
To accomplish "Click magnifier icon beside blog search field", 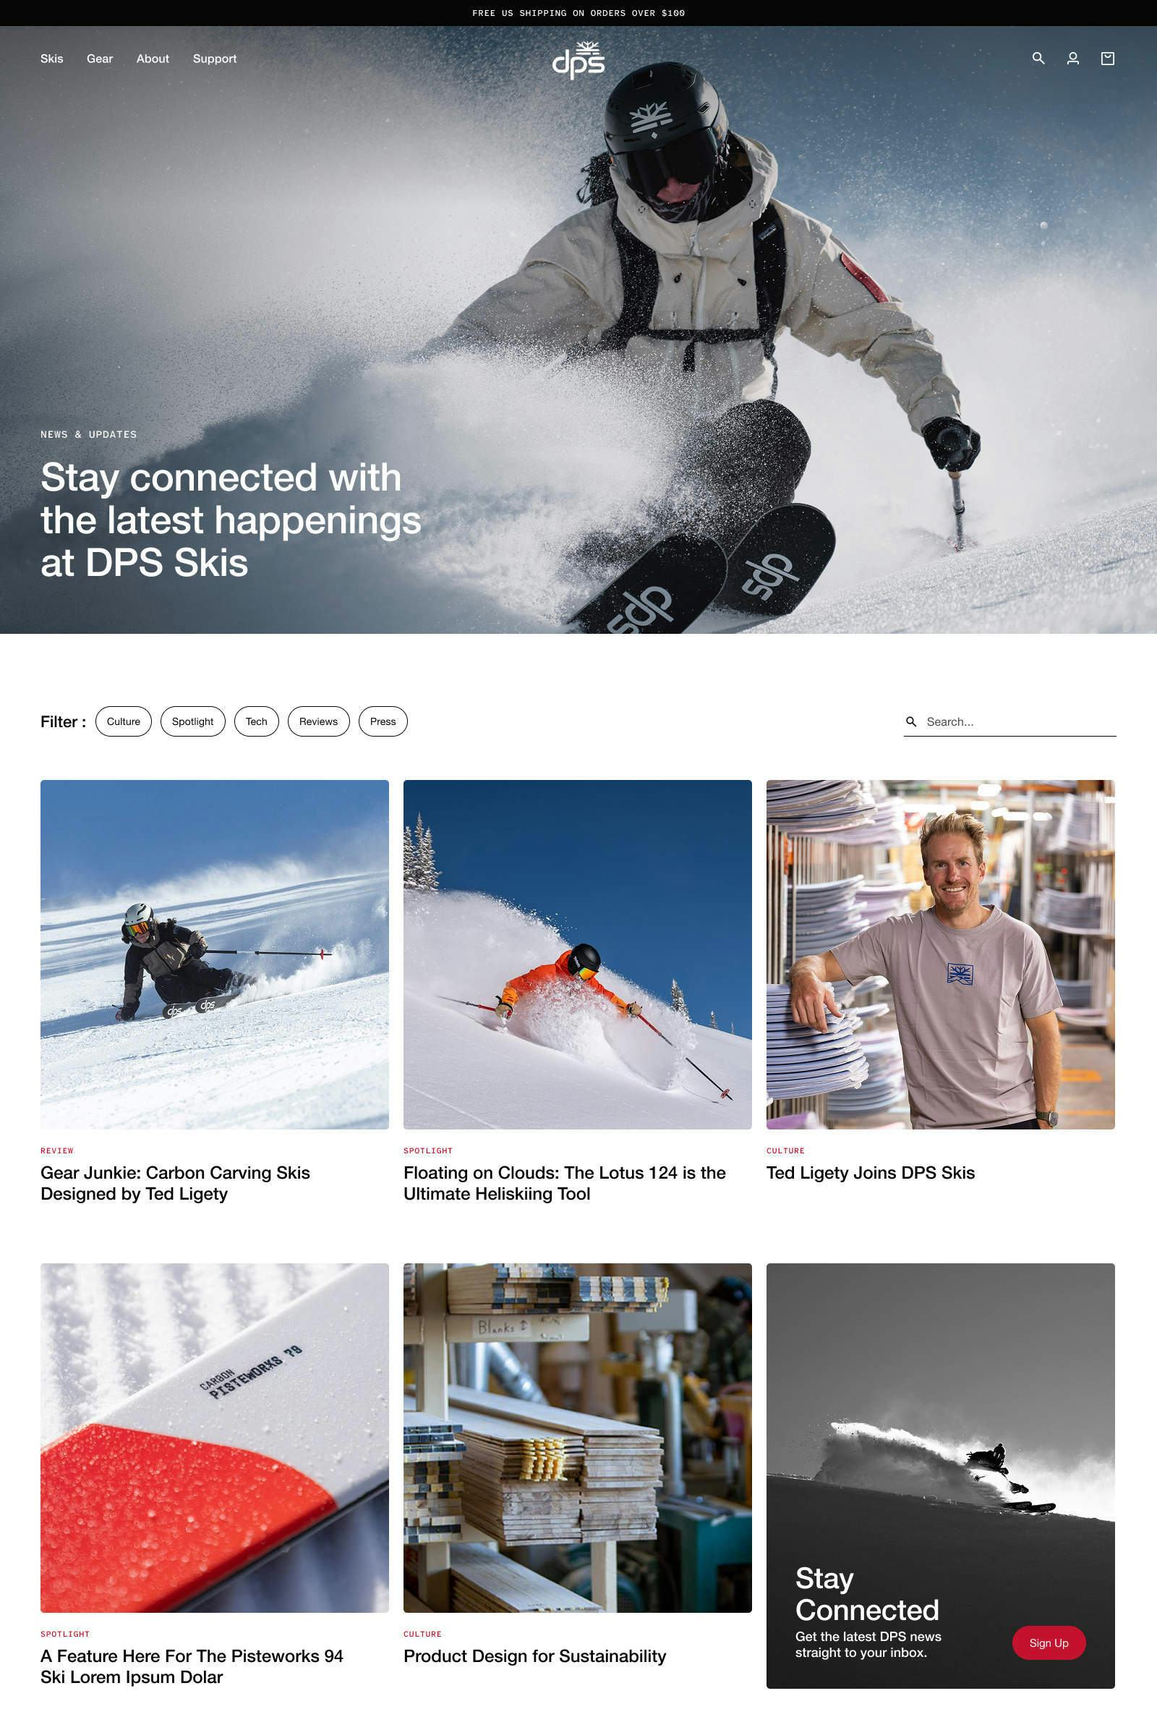I will coord(911,721).
